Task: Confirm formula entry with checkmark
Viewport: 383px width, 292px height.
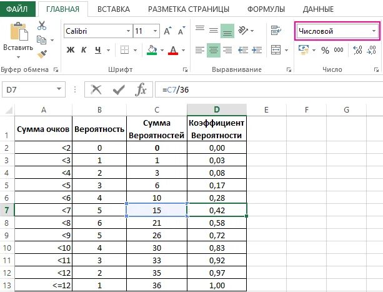Action: 119,89
